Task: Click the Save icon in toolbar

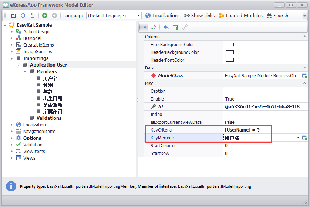Action: tap(13, 16)
